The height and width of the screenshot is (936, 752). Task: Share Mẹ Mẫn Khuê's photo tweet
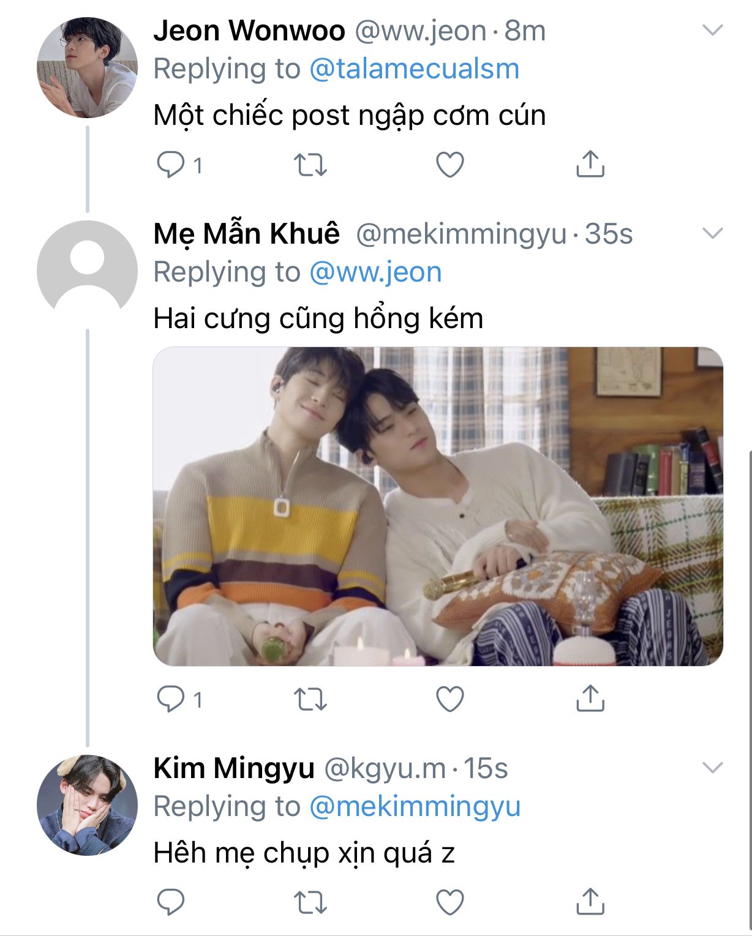click(x=590, y=698)
